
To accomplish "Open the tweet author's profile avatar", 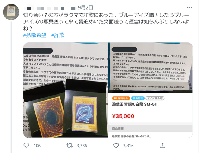I will 11,12.
